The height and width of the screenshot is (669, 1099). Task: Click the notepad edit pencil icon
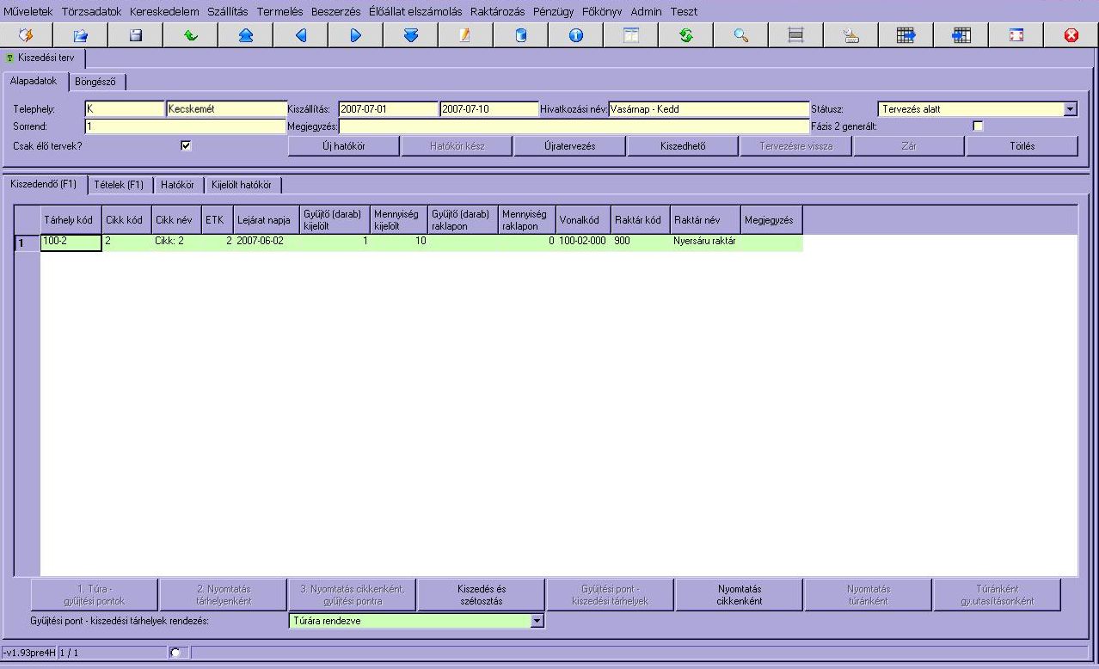click(466, 35)
